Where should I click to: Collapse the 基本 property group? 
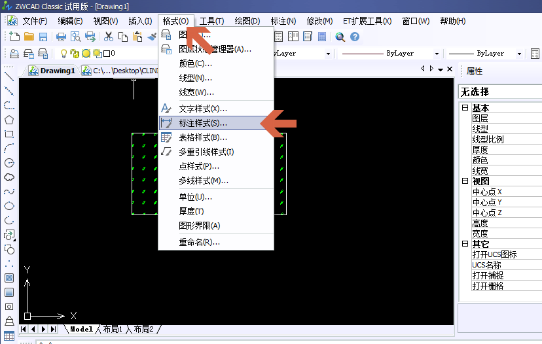[465, 108]
